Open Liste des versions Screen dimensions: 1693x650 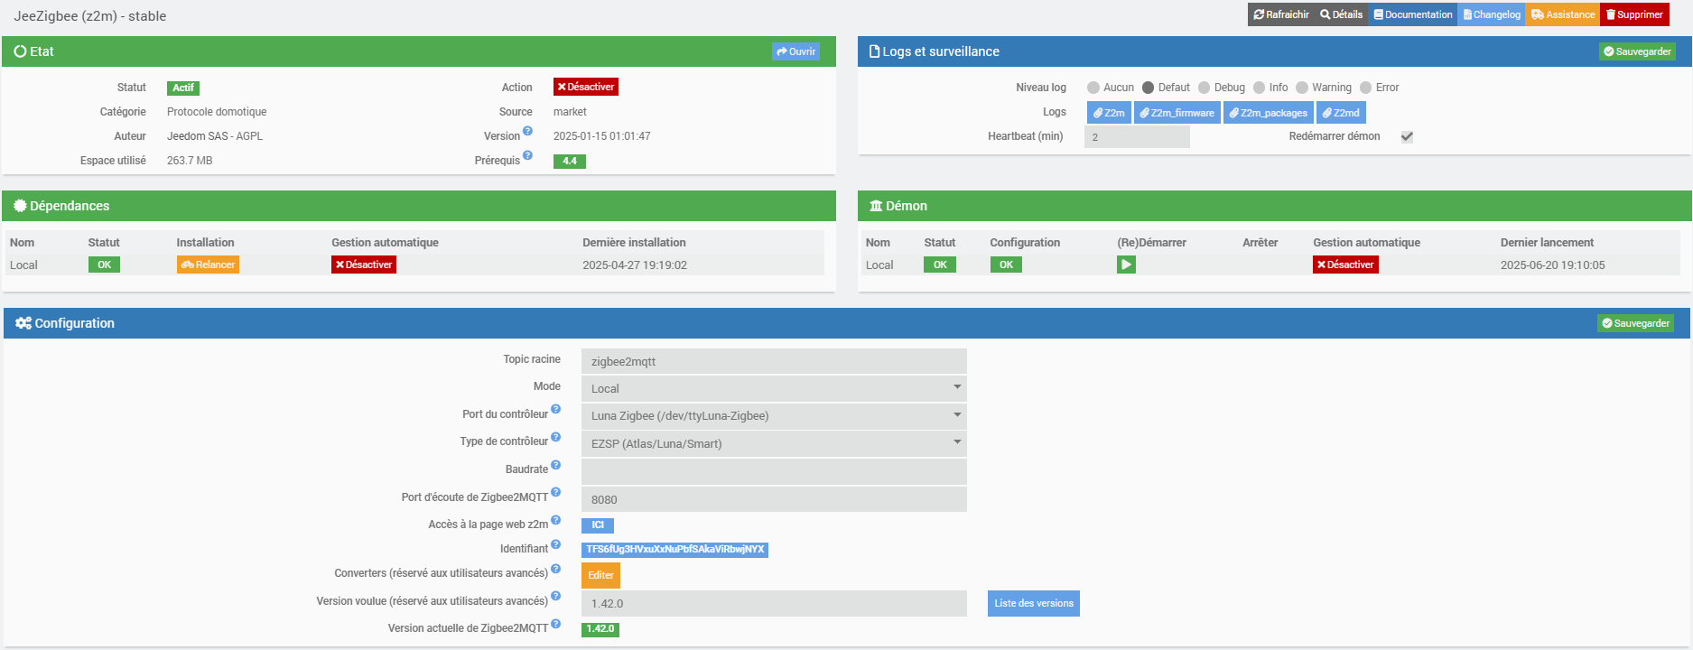tap(1034, 603)
